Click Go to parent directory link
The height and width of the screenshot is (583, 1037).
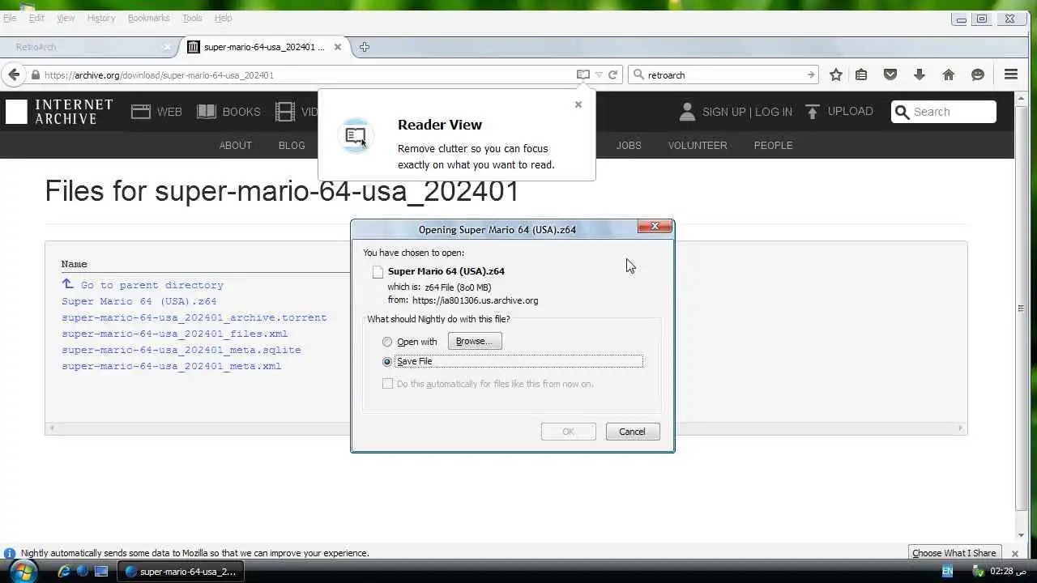tap(151, 285)
